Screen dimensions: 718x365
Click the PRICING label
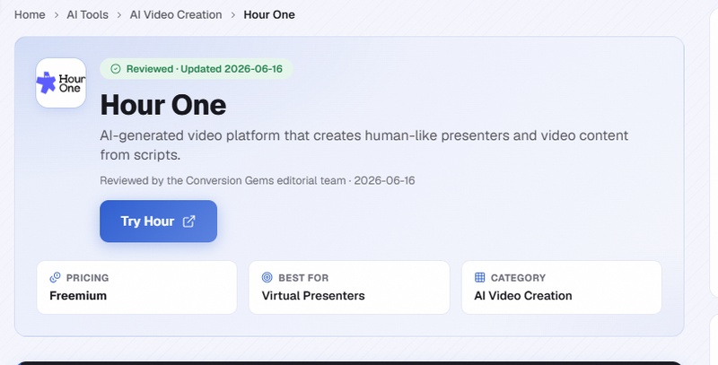click(87, 278)
